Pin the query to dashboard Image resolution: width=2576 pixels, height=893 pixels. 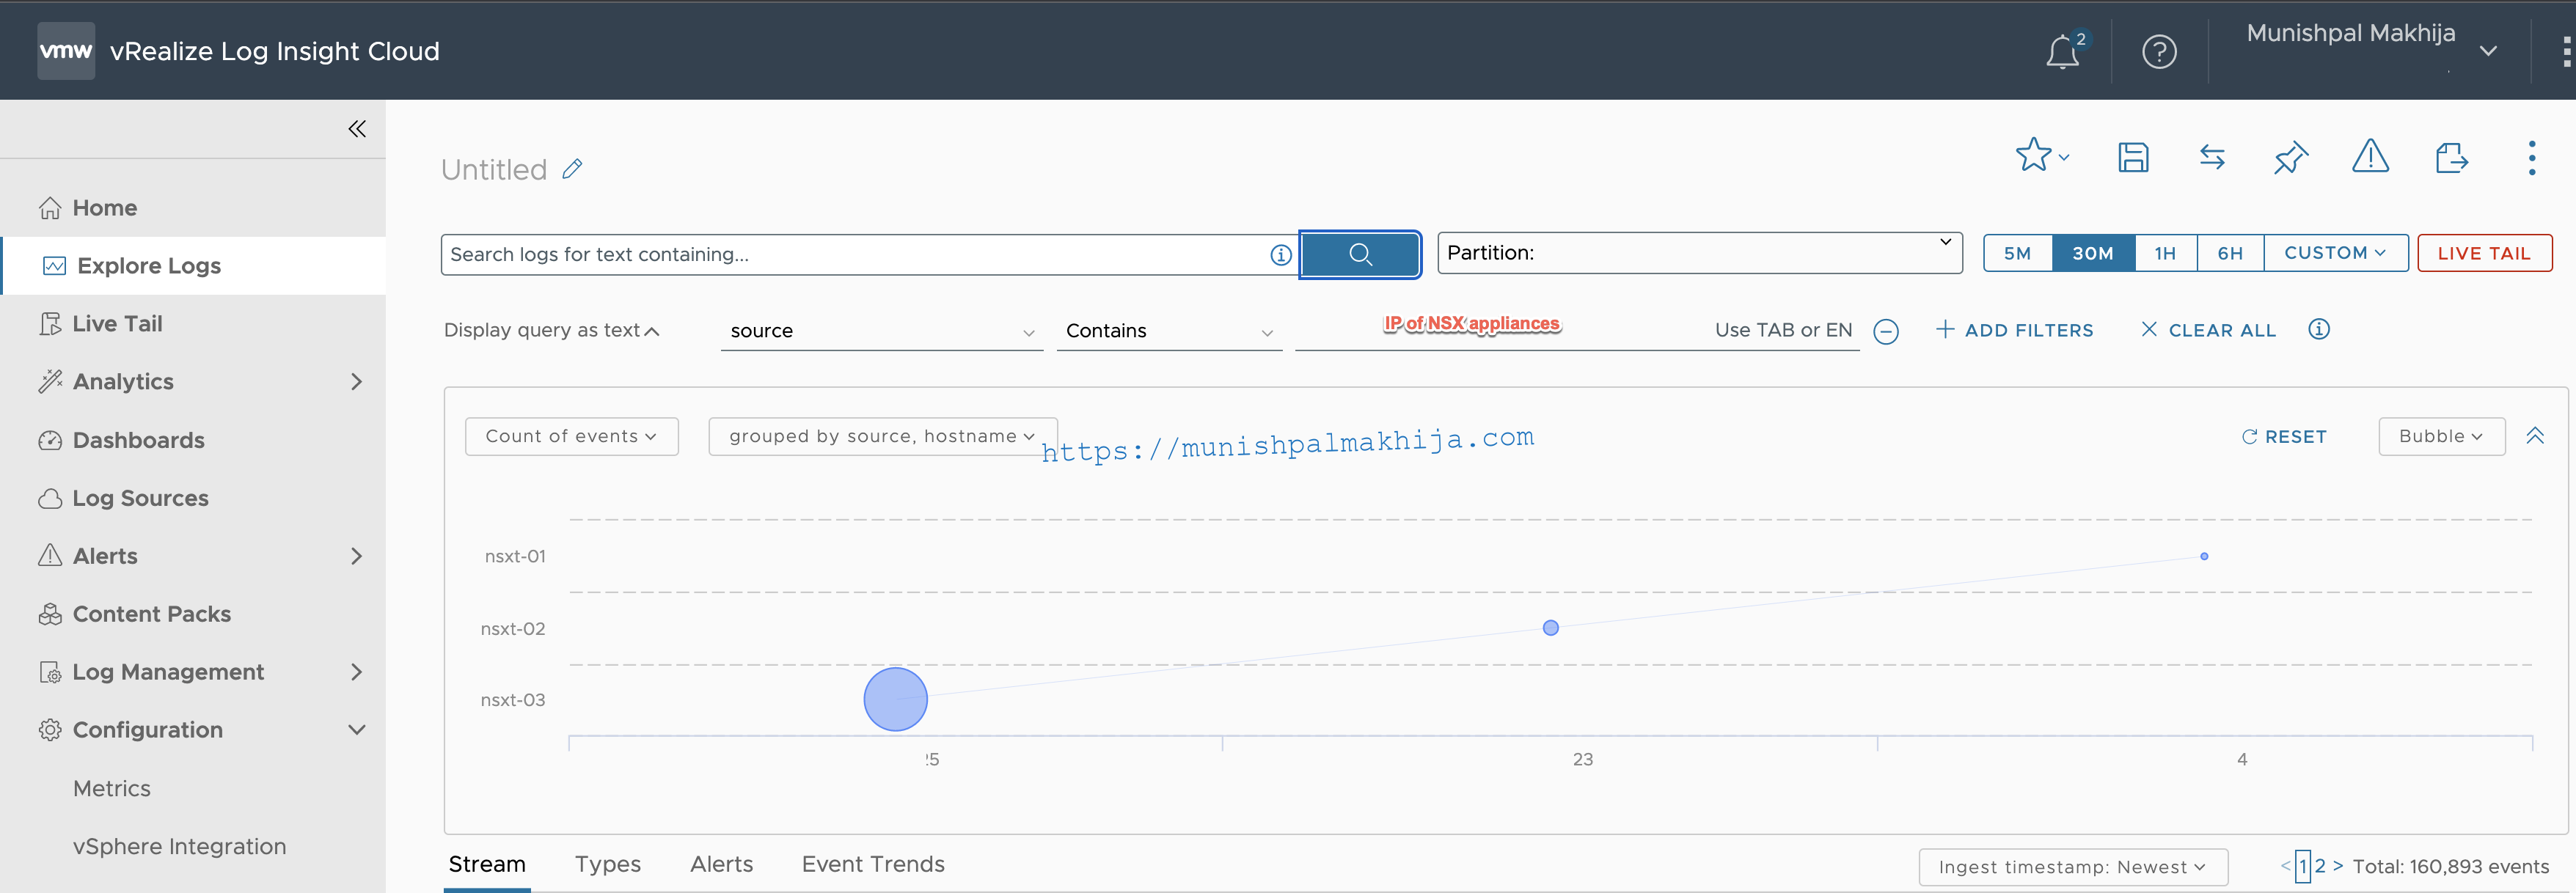click(2291, 157)
